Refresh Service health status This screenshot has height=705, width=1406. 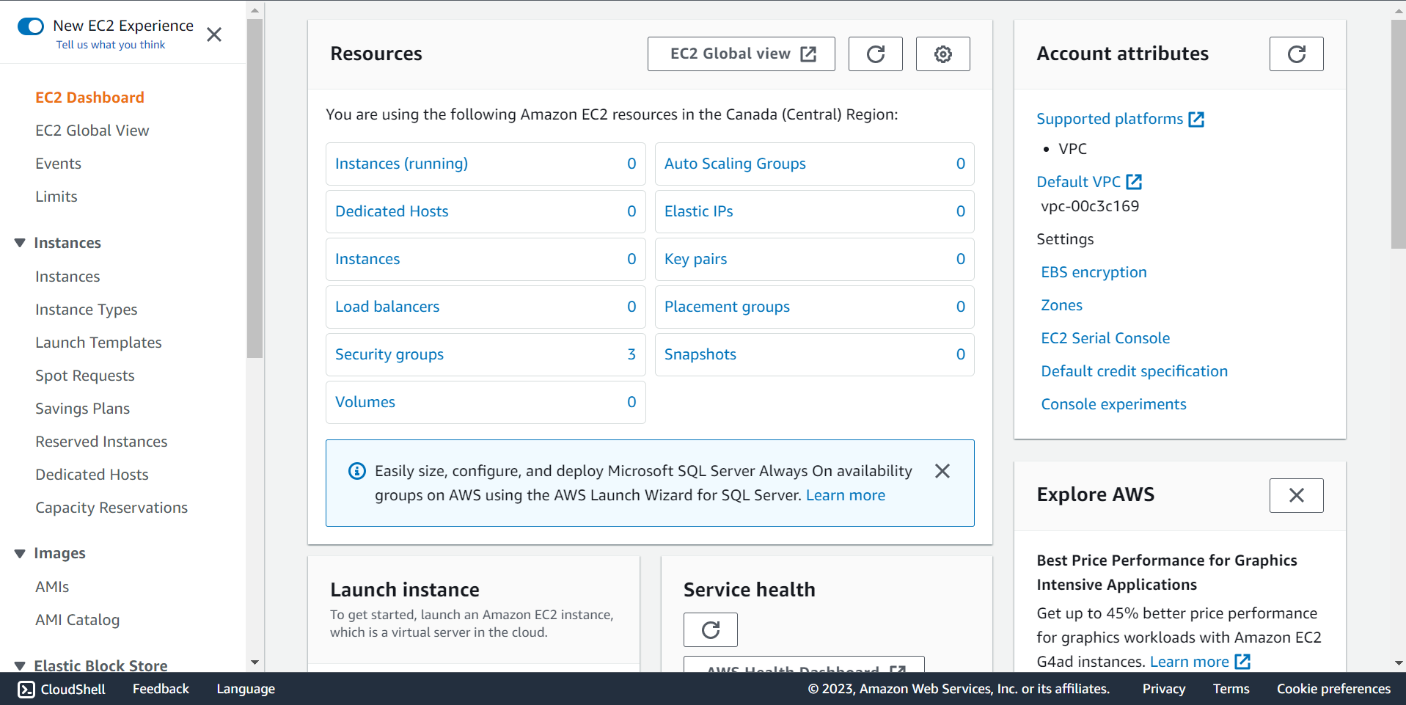[711, 629]
